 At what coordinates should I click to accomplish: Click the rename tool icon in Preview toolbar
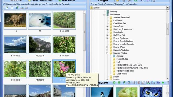tap(134, 83)
